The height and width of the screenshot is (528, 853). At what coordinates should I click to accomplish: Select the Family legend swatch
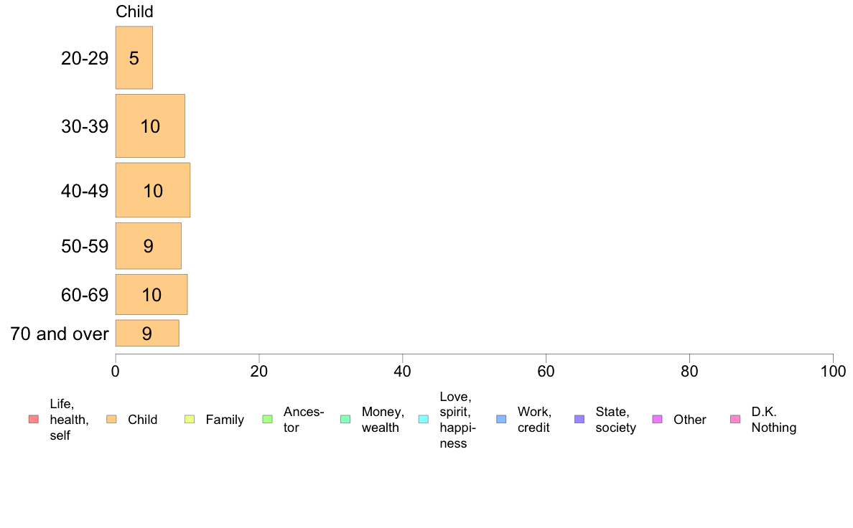point(190,419)
